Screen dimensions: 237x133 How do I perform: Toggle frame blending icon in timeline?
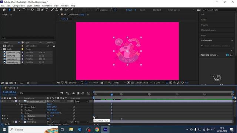point(78,93)
